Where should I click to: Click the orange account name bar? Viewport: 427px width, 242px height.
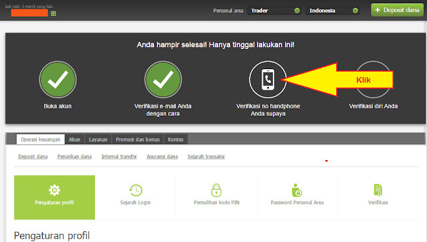tap(29, 13)
